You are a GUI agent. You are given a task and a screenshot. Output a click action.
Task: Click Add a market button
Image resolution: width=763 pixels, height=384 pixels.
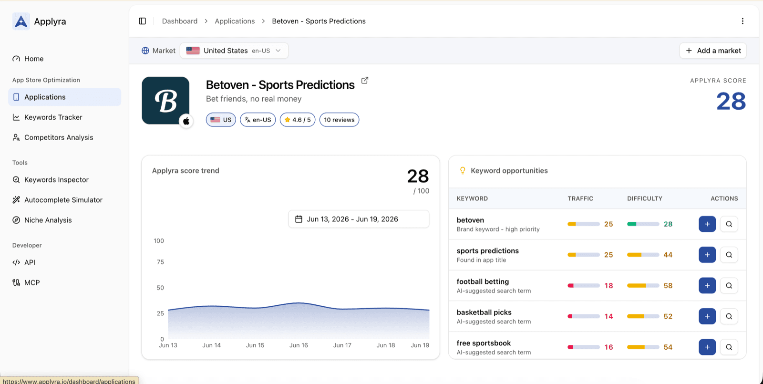pos(713,51)
